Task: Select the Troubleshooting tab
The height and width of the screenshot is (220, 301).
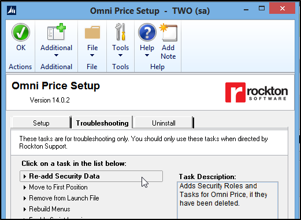Action: (x=102, y=123)
